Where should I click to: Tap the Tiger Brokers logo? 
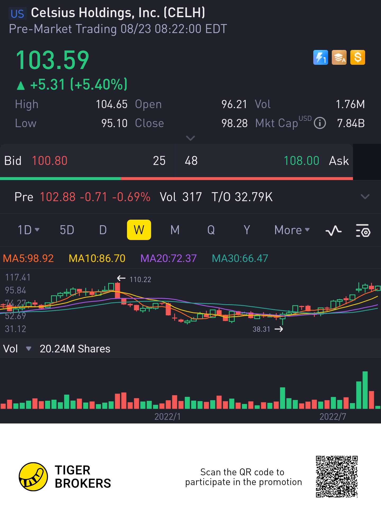(x=65, y=477)
